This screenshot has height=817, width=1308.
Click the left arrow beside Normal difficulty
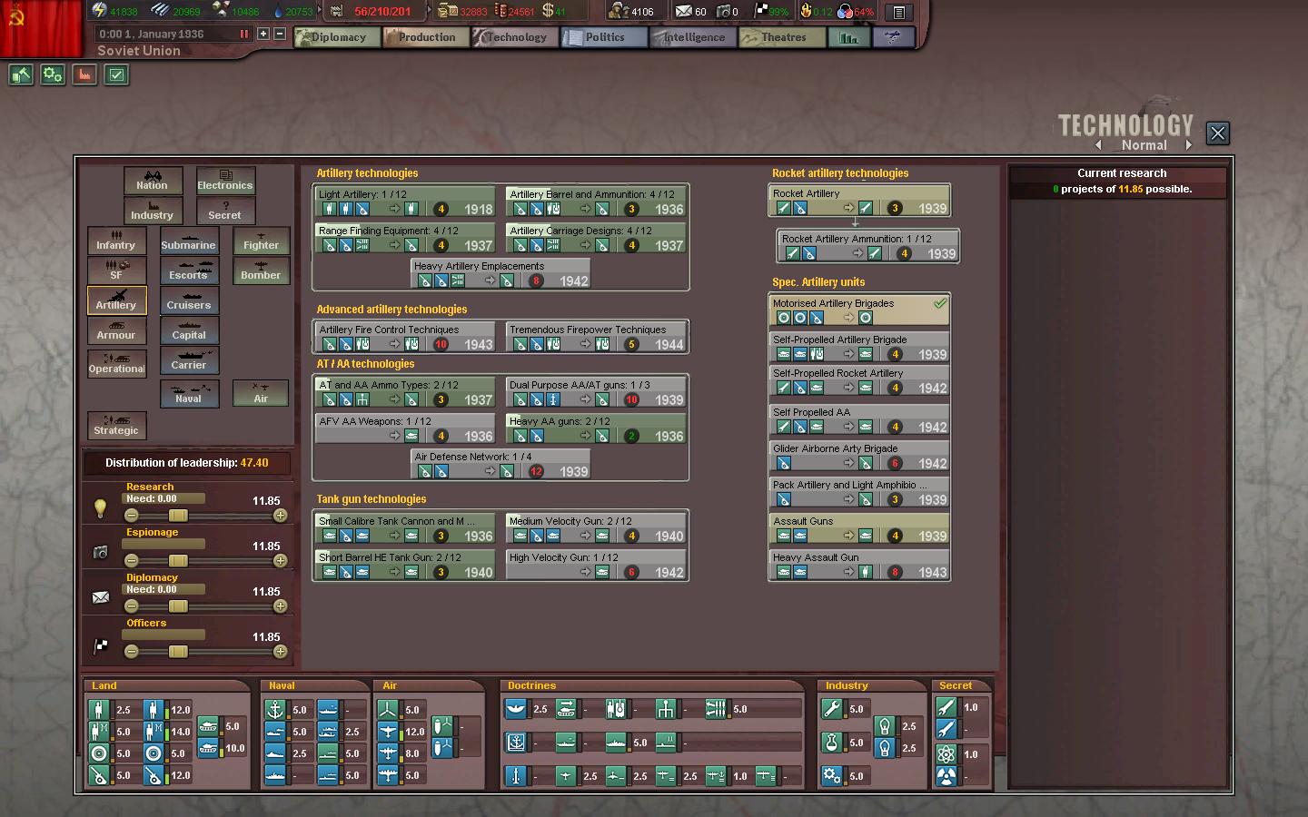coord(1098,145)
